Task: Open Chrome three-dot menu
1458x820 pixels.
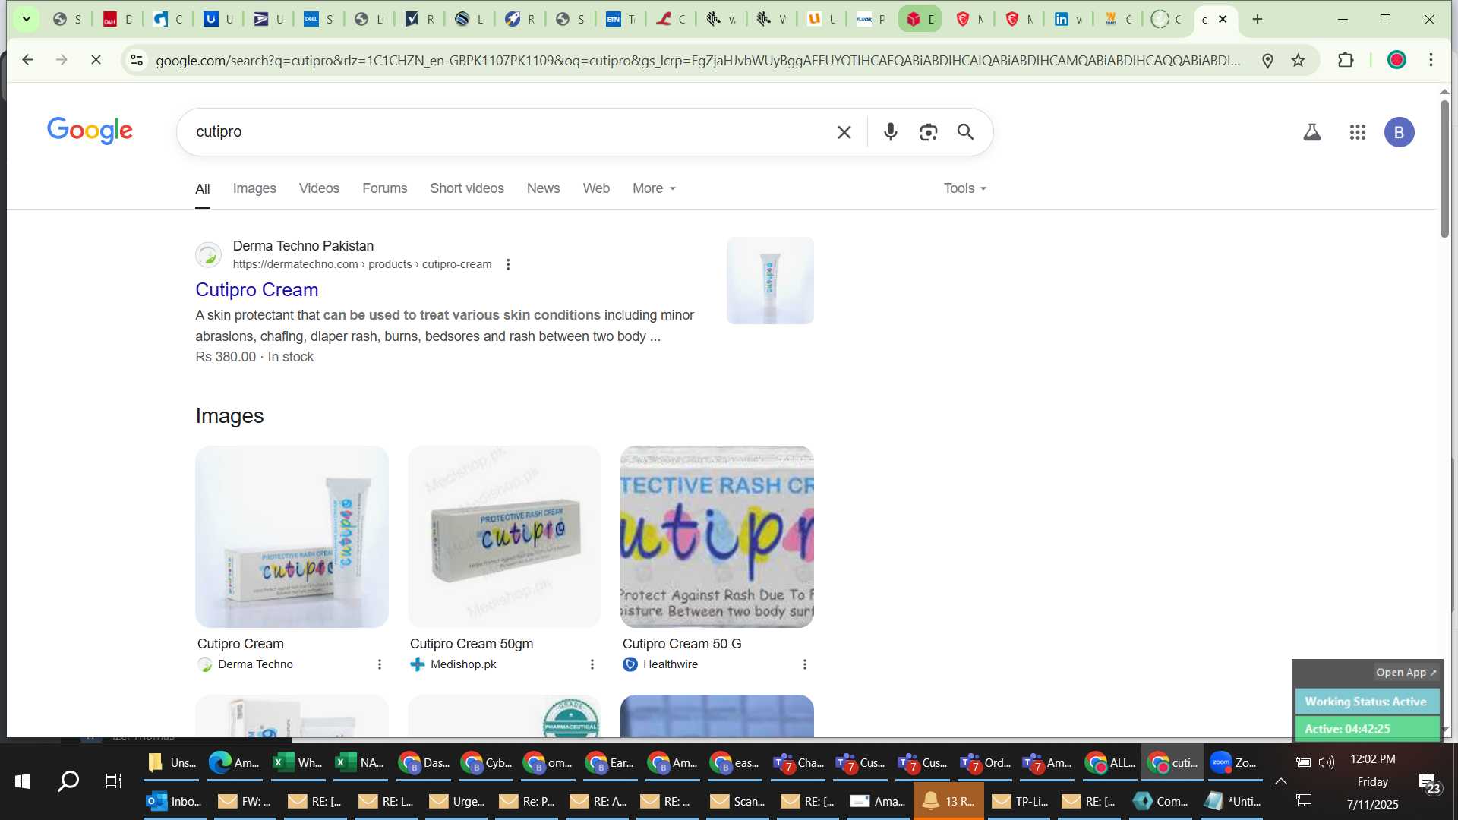Action: click(1431, 60)
